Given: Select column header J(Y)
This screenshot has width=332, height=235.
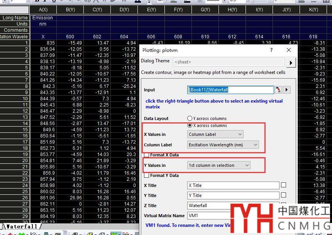Looking at the screenshot, I should pos(286,10).
